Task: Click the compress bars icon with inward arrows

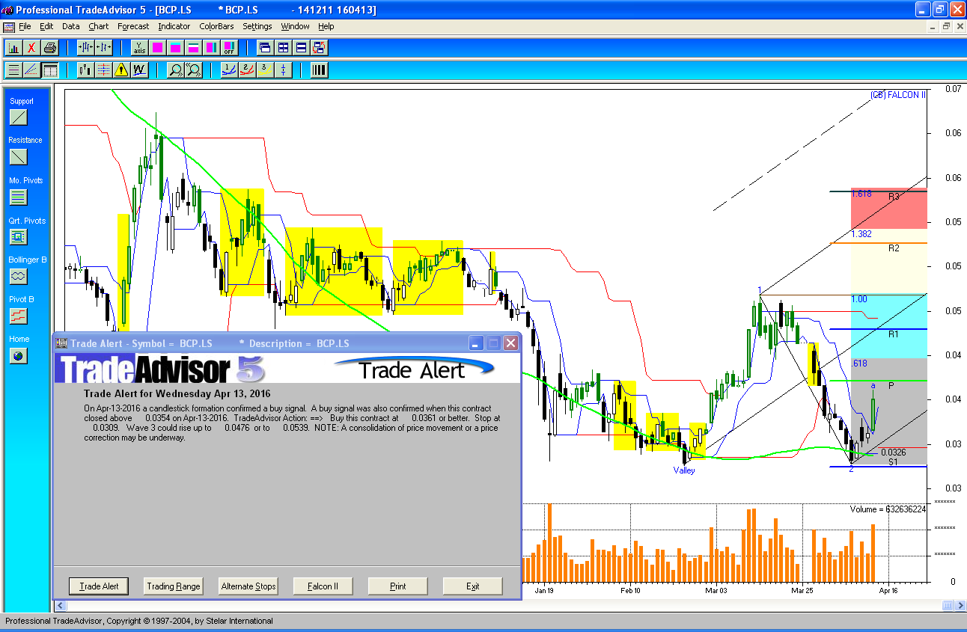Action: click(86, 48)
